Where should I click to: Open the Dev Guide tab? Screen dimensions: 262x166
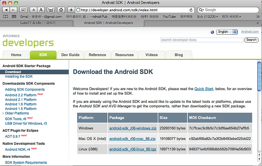tap(70, 55)
